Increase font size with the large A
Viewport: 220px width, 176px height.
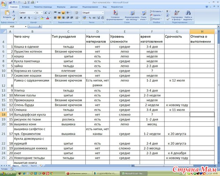(x=46, y=13)
